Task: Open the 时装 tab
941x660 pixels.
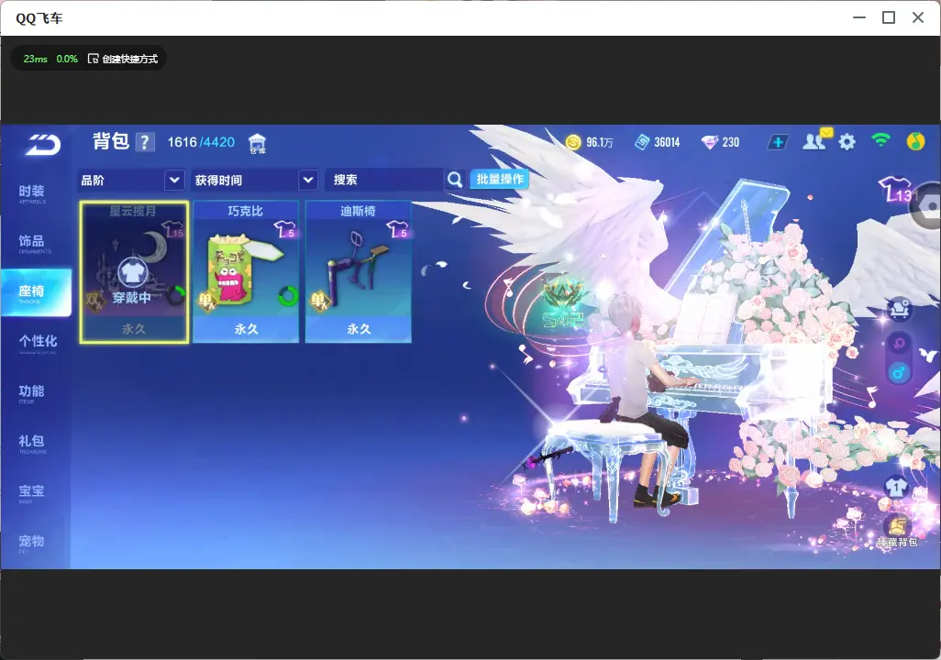Action: pos(32,193)
